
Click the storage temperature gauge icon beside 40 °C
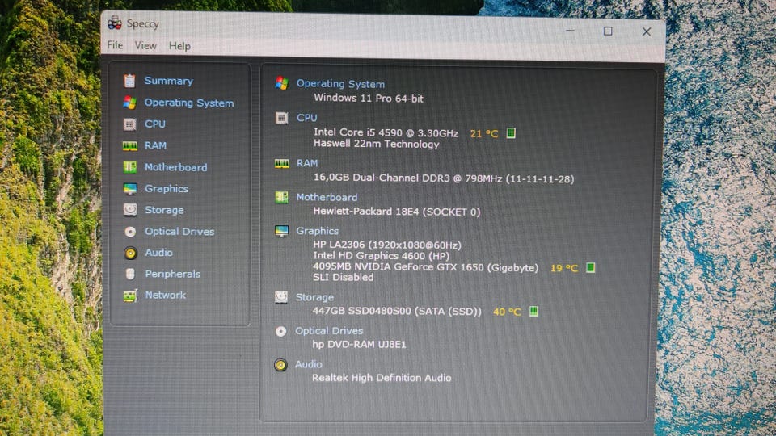[x=533, y=311]
